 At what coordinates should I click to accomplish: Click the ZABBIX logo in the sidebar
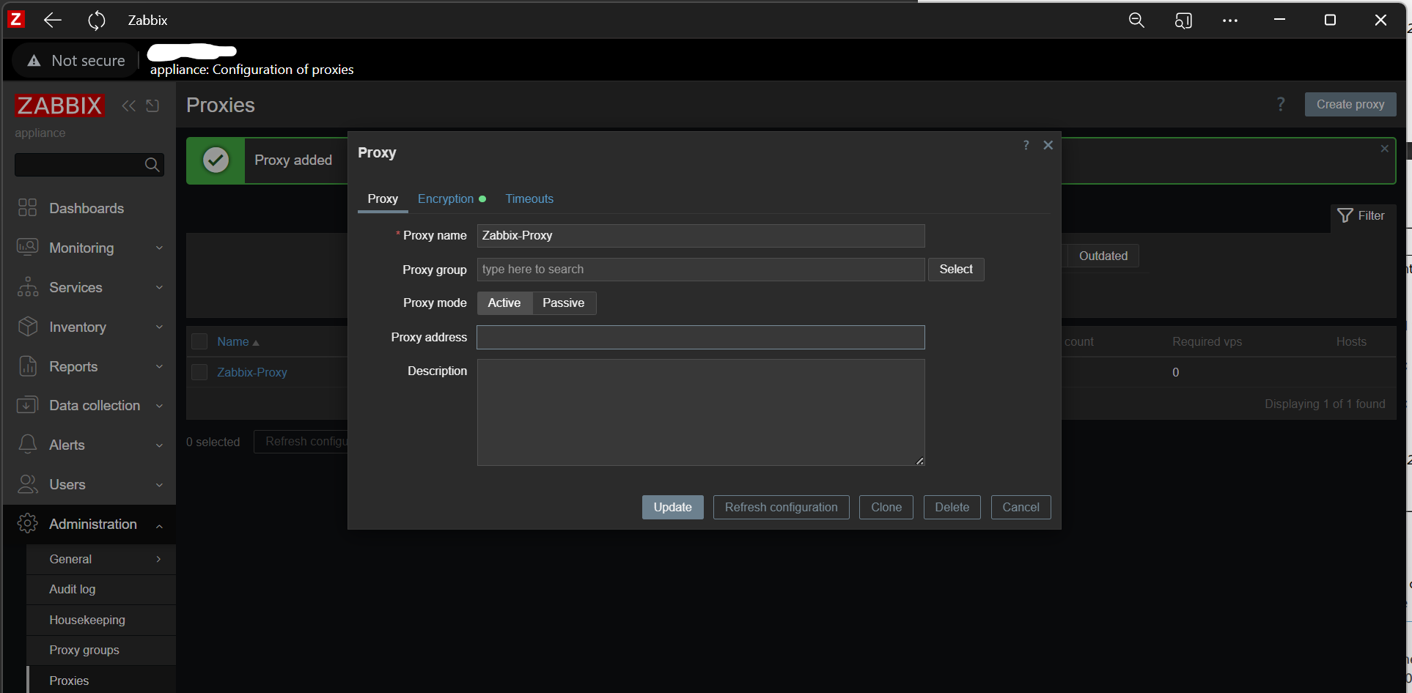point(59,105)
